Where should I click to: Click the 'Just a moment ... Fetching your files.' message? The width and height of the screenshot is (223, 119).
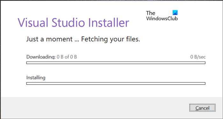[83, 39]
